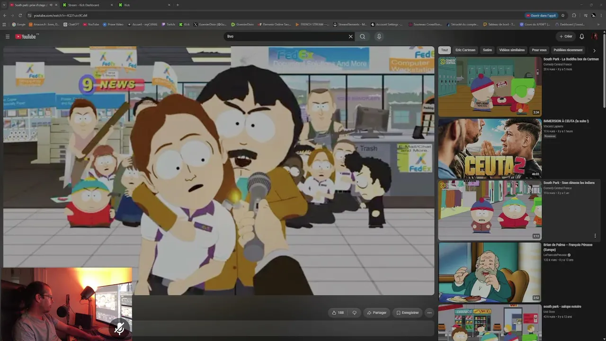
Task: Bookmark this page with the star
Action: [563, 16]
